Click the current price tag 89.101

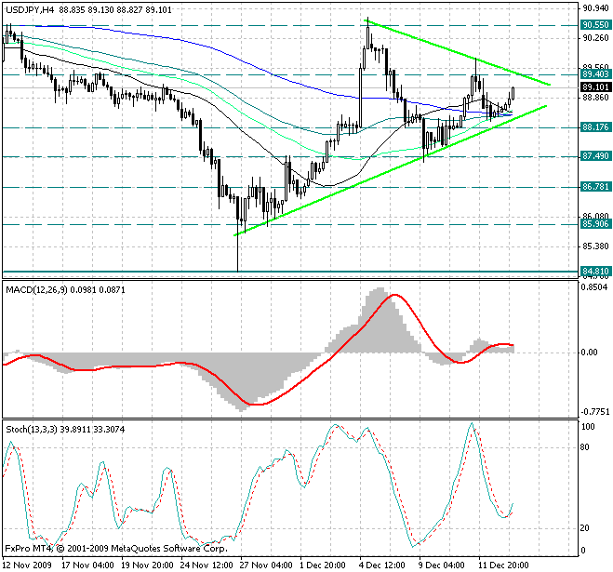(x=595, y=87)
